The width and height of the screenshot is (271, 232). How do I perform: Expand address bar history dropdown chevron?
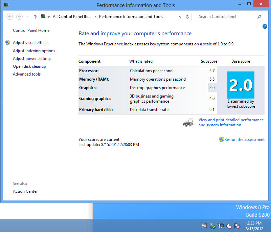tap(180, 17)
